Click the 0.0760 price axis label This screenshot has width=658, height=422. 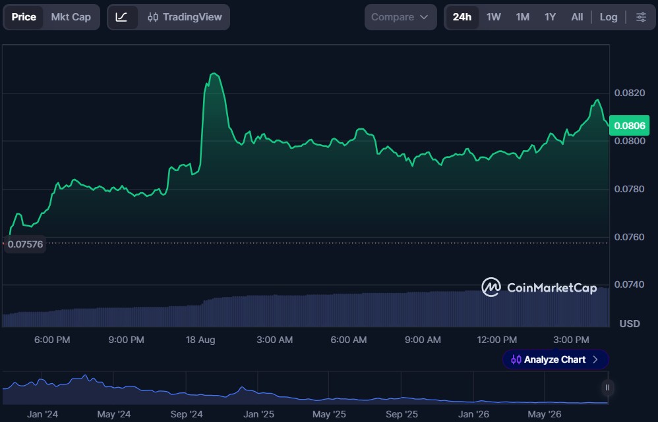coord(630,237)
